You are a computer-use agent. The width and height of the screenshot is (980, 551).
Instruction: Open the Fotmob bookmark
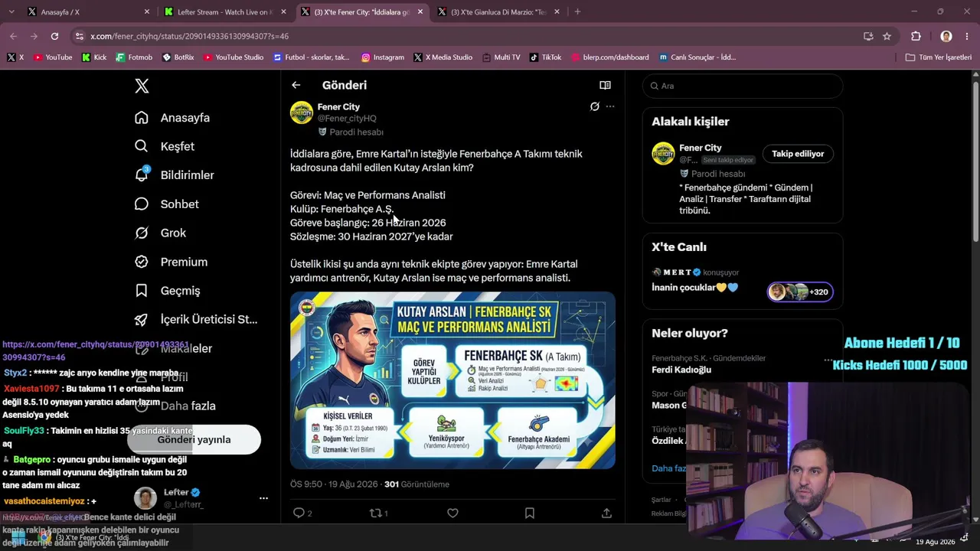[x=134, y=57]
